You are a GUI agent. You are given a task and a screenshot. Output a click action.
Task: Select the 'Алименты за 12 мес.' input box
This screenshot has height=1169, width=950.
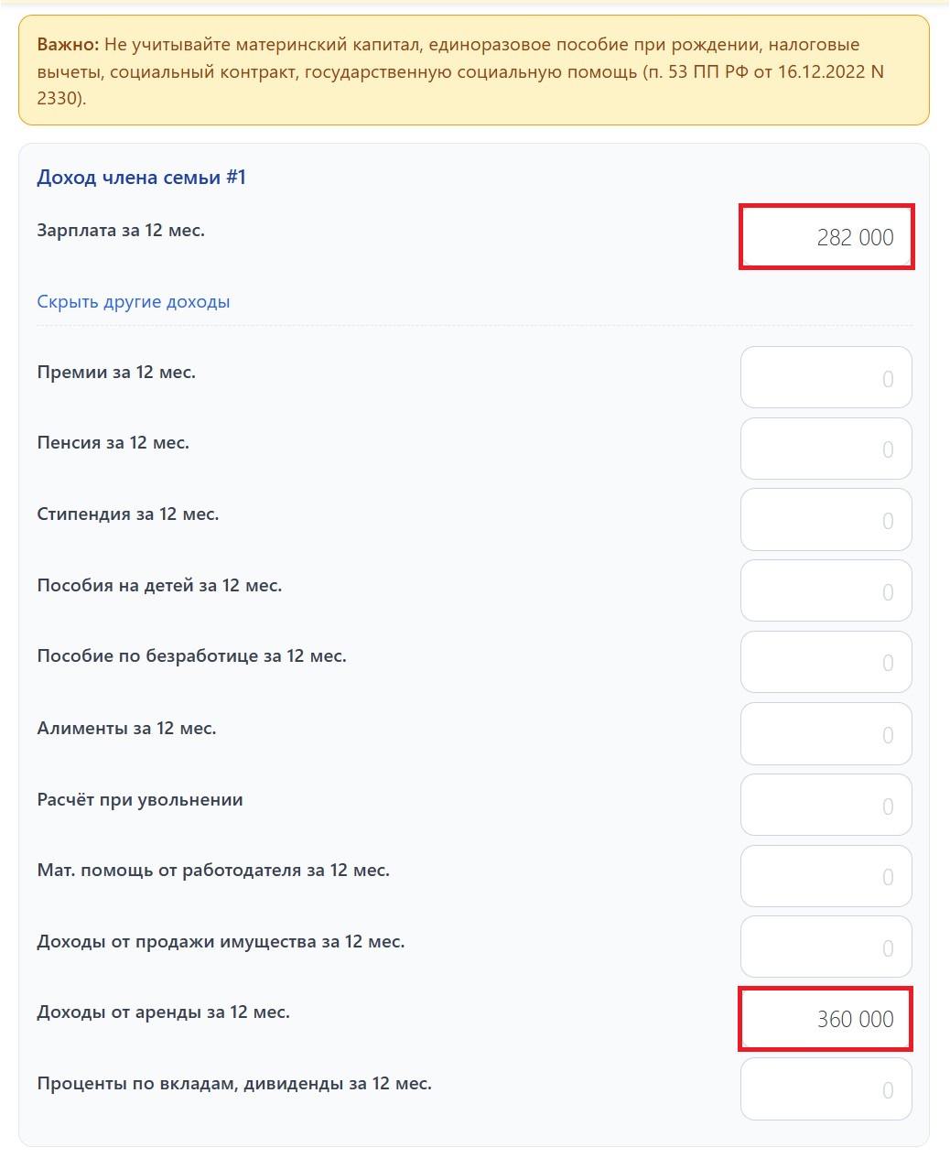coord(826,734)
